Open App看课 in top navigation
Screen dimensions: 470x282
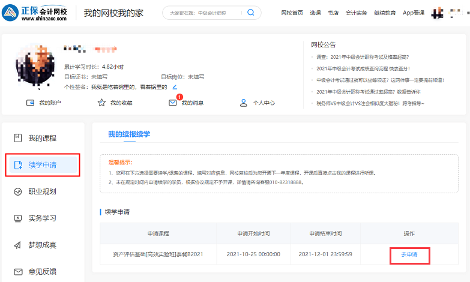click(414, 13)
